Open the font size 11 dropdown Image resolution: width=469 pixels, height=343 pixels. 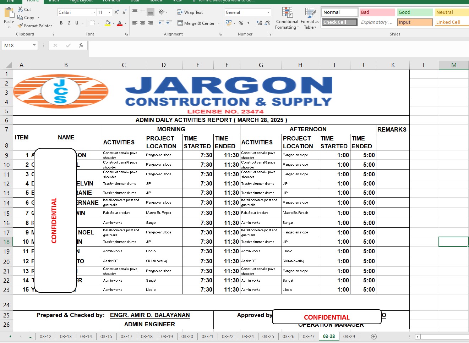pyautogui.click(x=109, y=12)
